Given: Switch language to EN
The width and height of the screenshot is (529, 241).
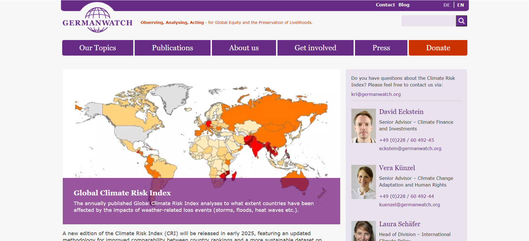Looking at the screenshot, I should 460,5.
